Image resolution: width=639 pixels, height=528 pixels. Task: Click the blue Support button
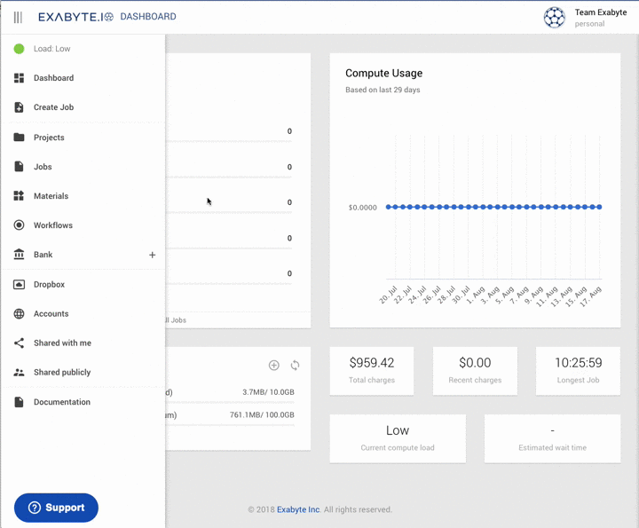56,508
